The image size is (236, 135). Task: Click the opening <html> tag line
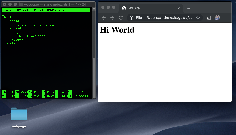point(8,17)
